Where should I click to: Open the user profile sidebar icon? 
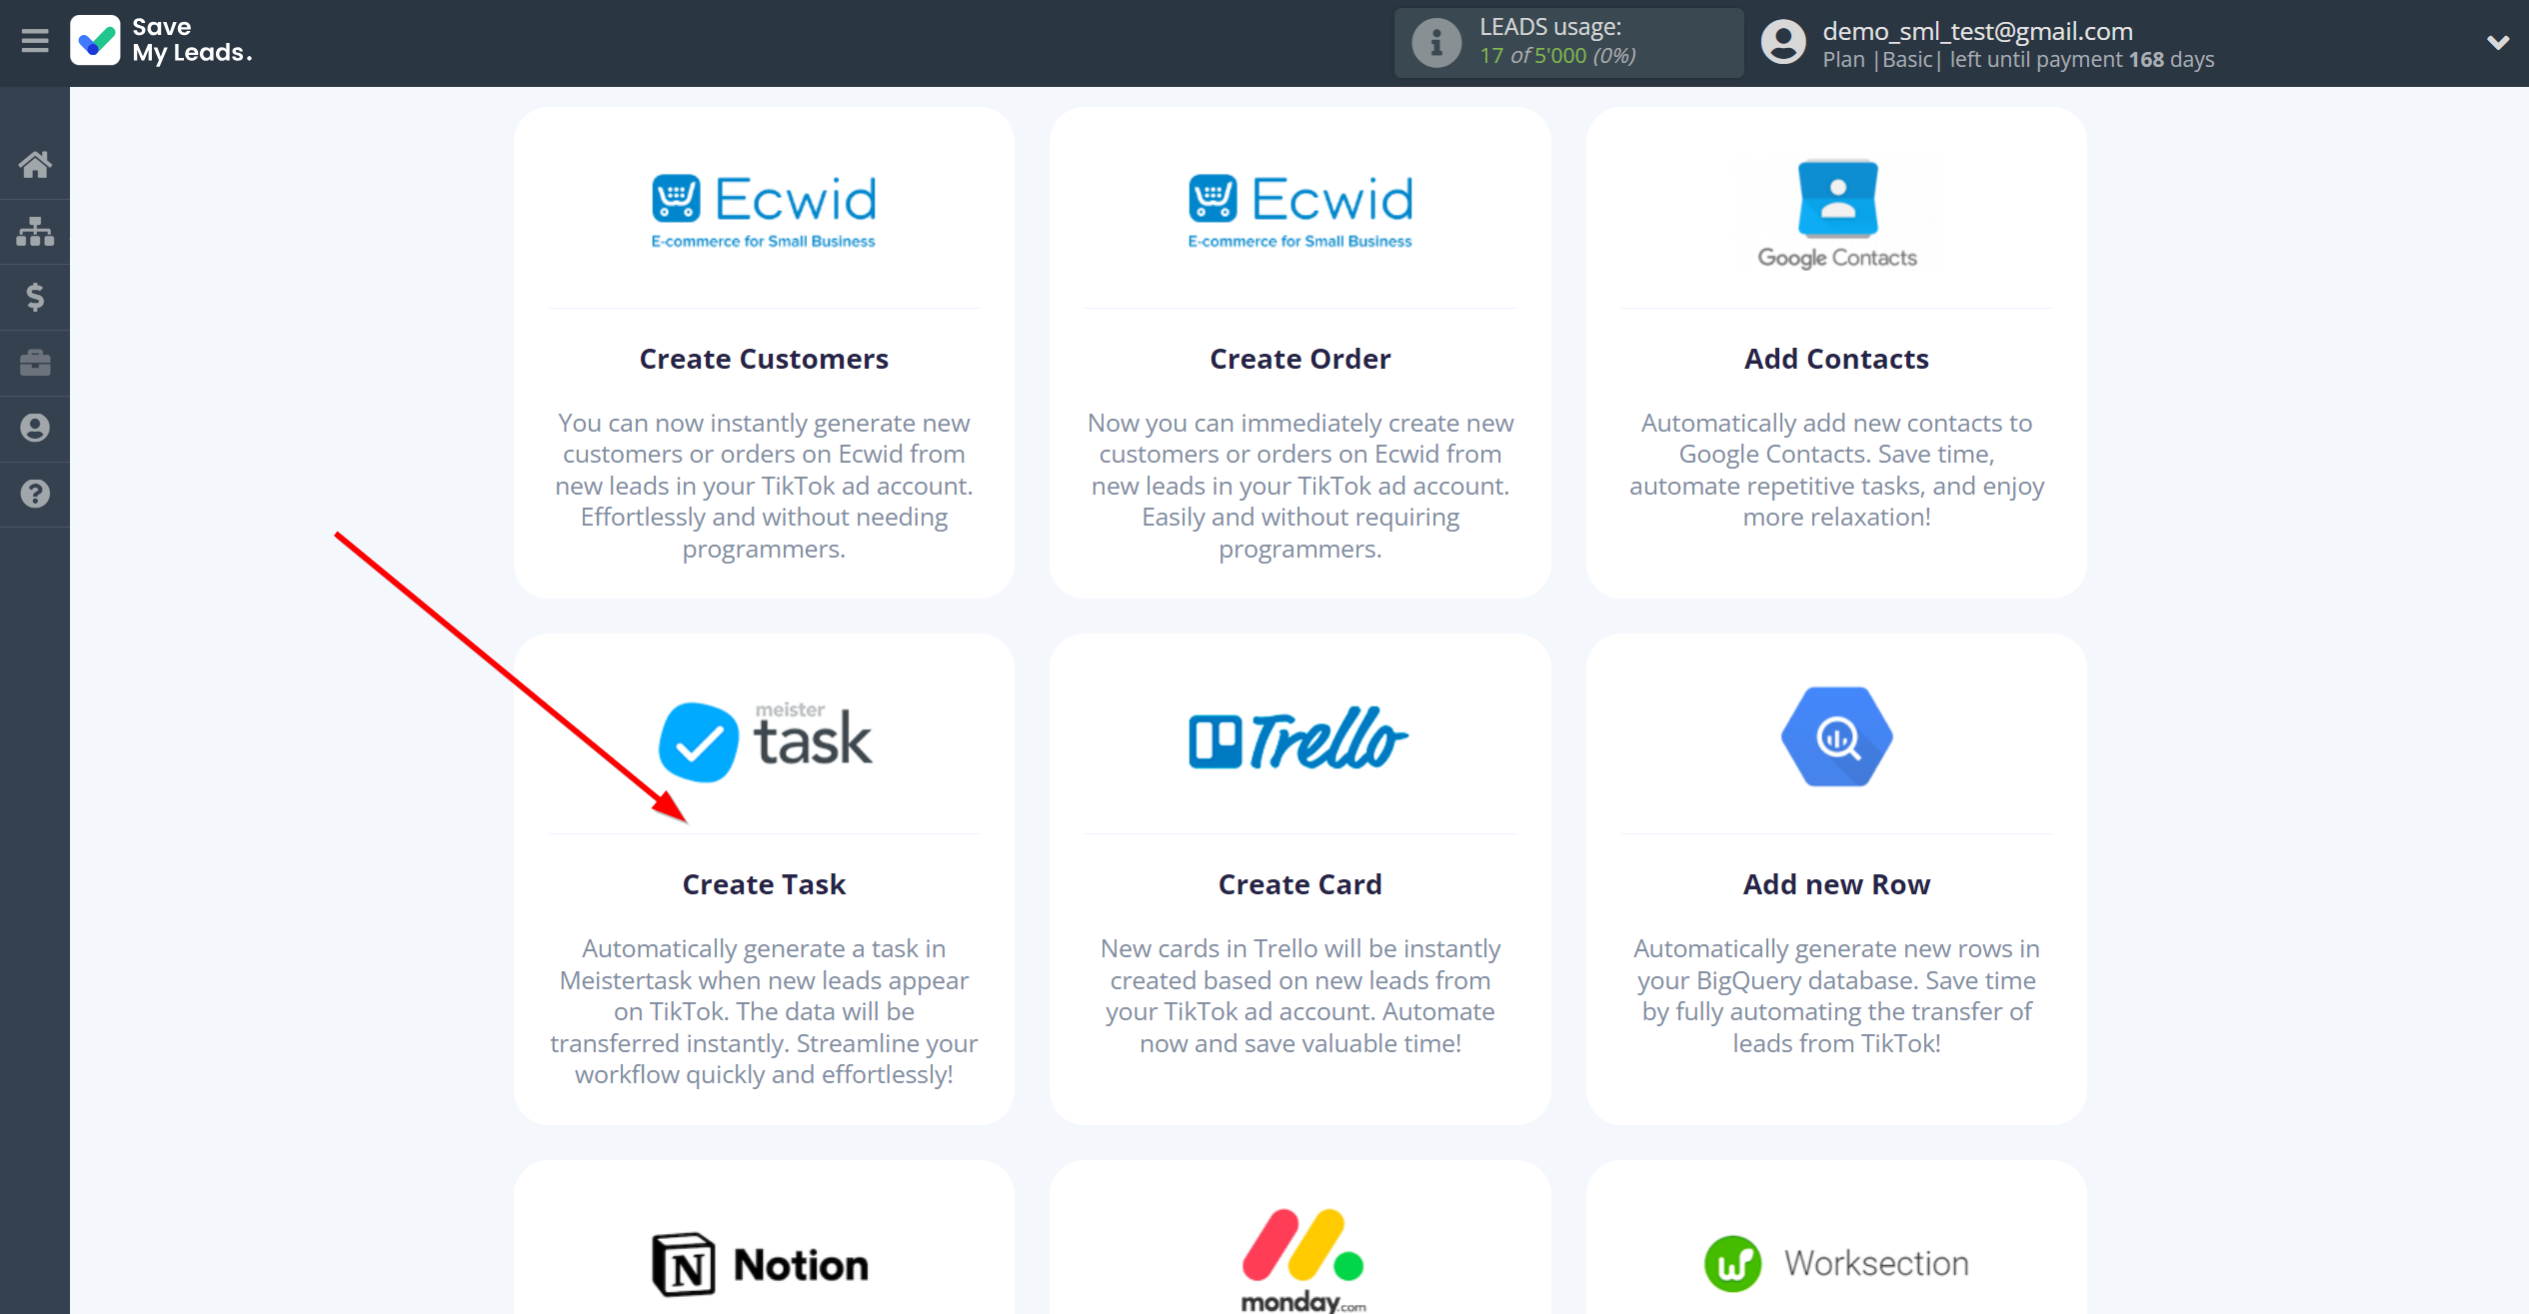[x=35, y=429]
